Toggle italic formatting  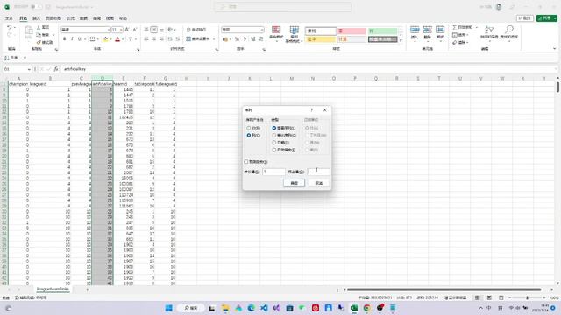(72, 38)
